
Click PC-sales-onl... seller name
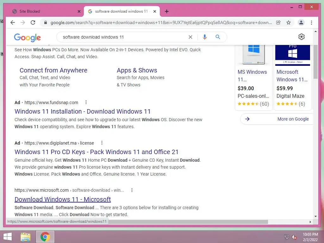pos(253,96)
